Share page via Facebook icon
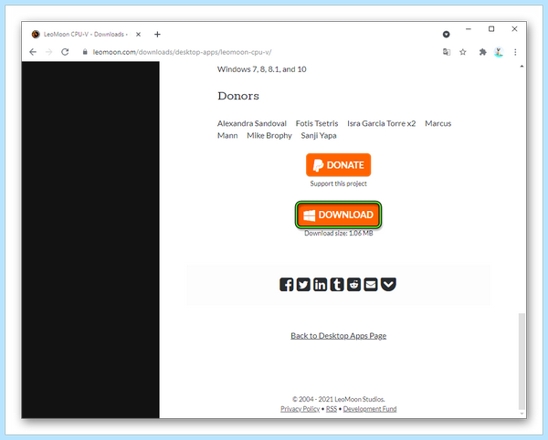The image size is (548, 440). [286, 285]
